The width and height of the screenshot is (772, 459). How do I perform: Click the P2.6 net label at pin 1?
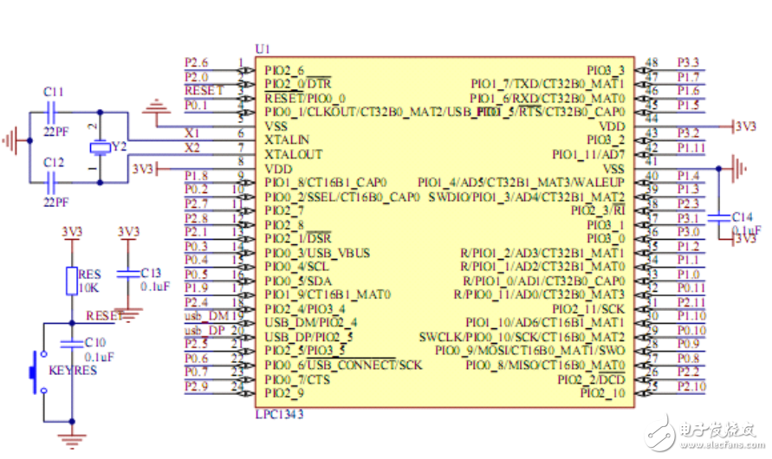click(197, 62)
